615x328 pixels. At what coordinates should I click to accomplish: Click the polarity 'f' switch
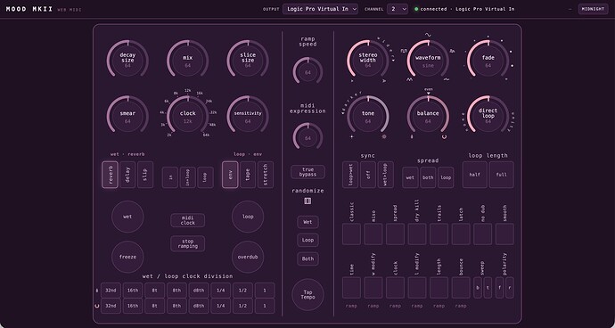[x=500, y=288]
